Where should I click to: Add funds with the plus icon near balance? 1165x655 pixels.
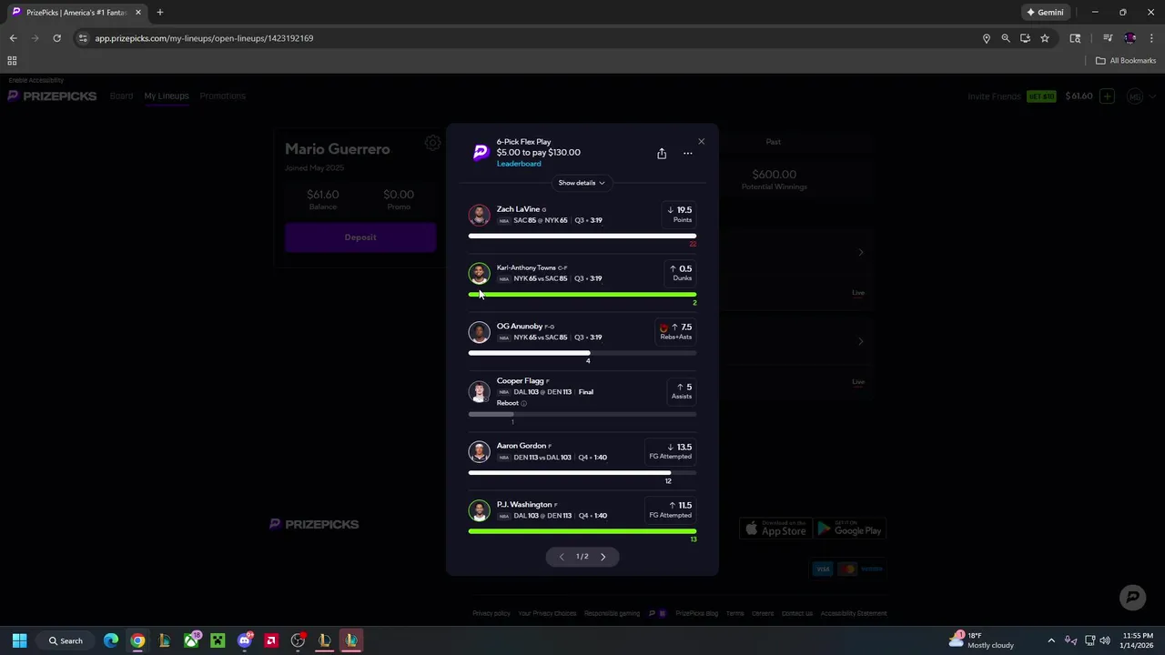click(1107, 96)
